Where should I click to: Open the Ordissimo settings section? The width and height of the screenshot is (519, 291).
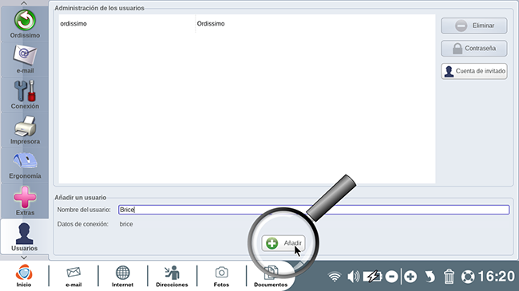(25, 24)
